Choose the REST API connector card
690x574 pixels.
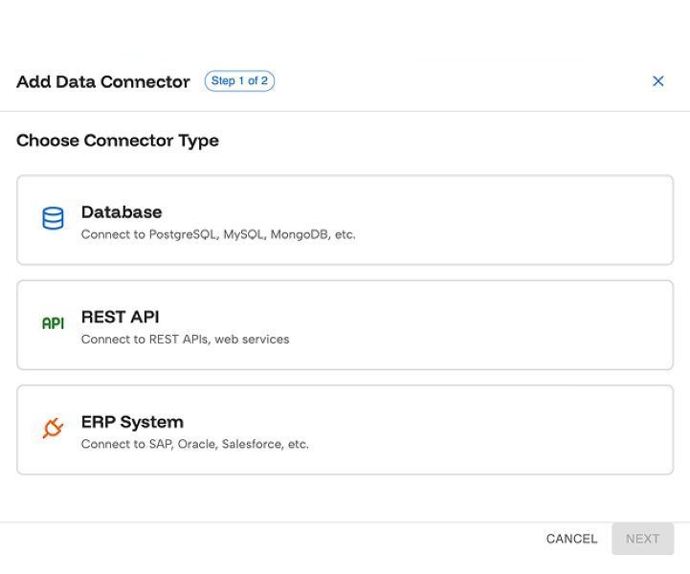345,325
